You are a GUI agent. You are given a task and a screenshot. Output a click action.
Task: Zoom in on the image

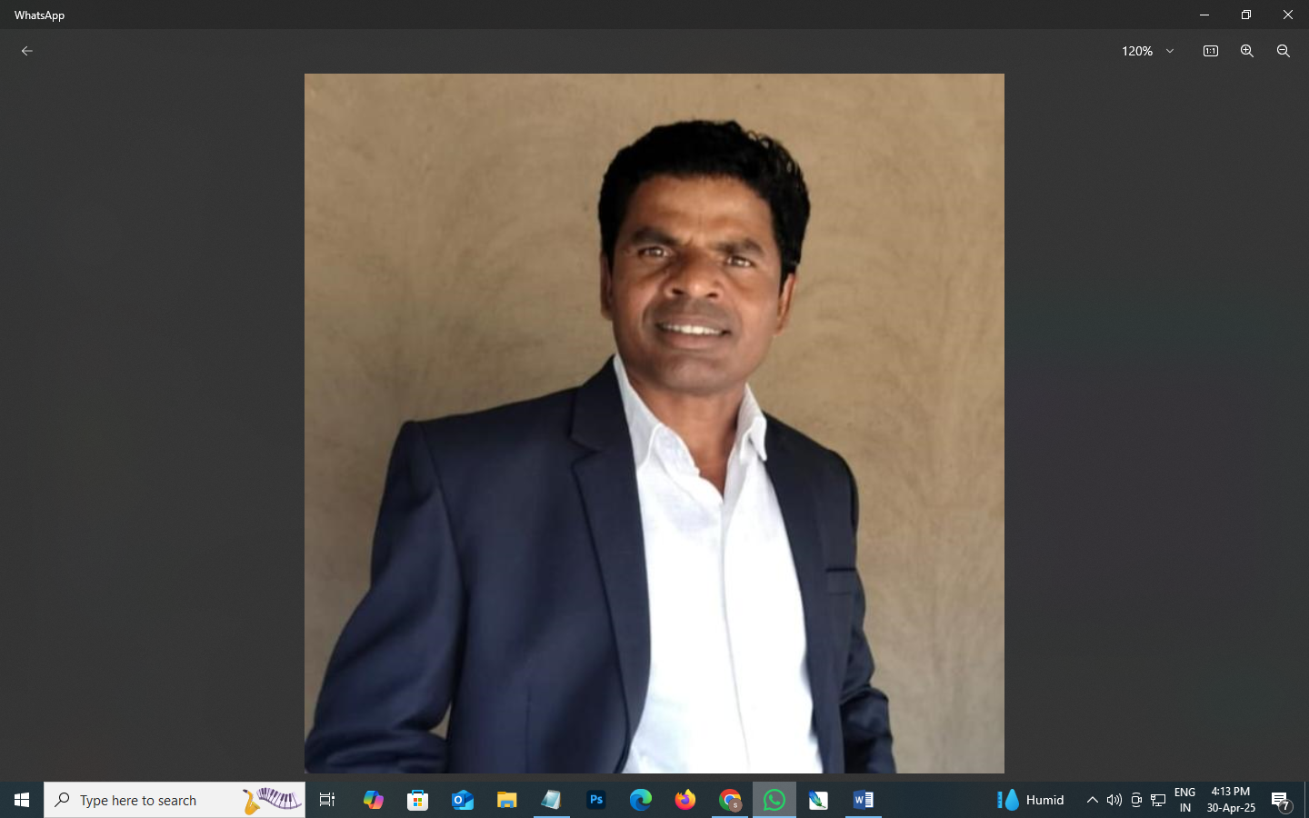pyautogui.click(x=1246, y=51)
